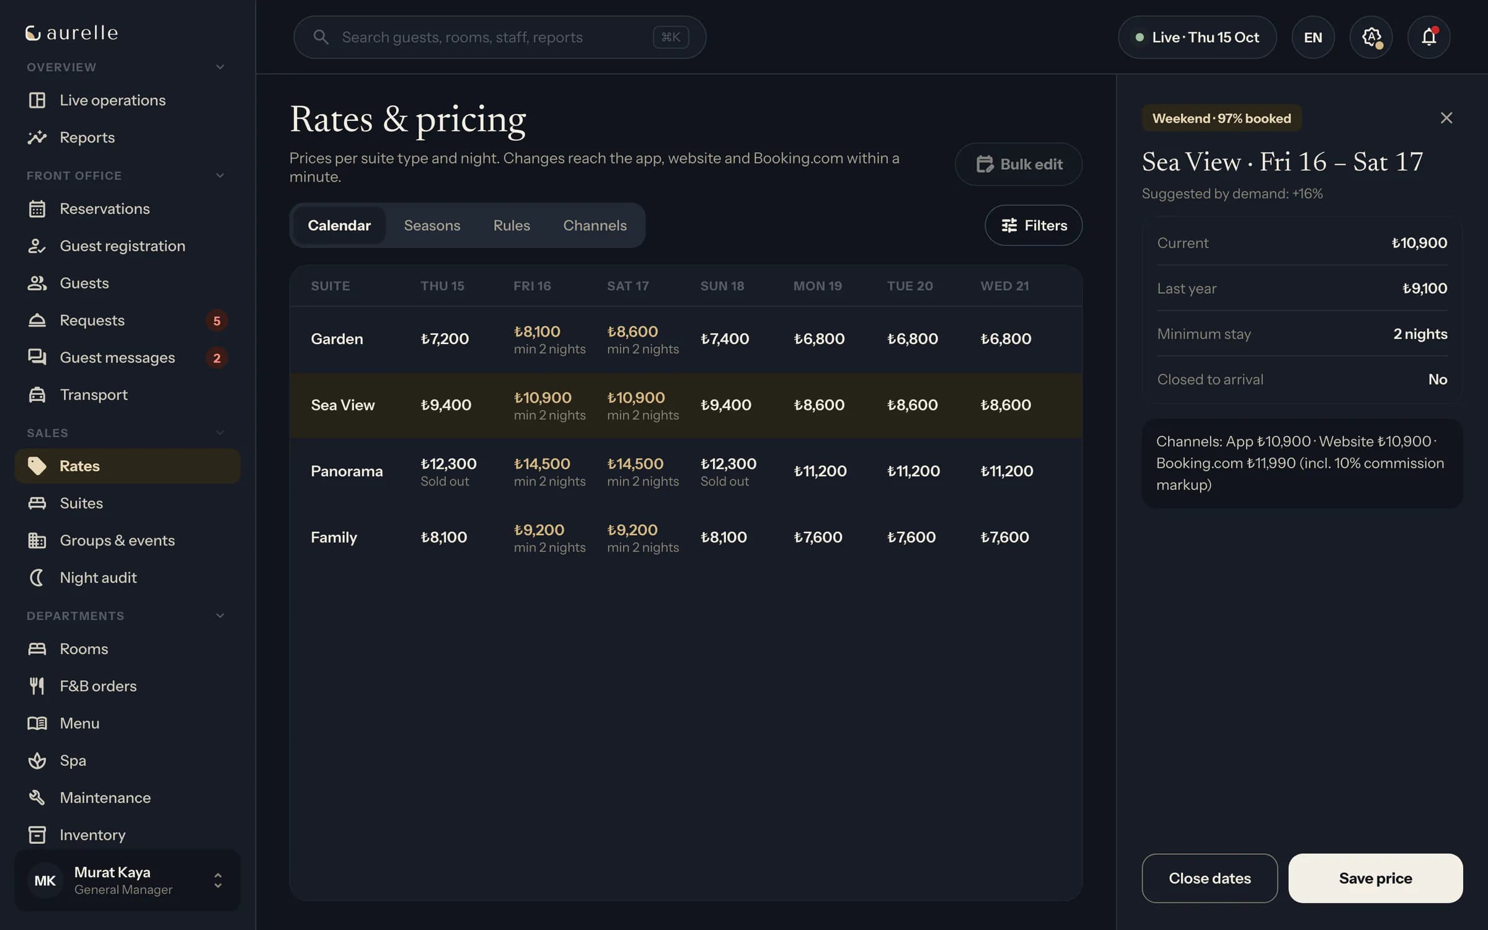Screen dimensions: 1488x930
Task: Open Murat Kaya account switcher
Action: pyautogui.click(x=127, y=880)
